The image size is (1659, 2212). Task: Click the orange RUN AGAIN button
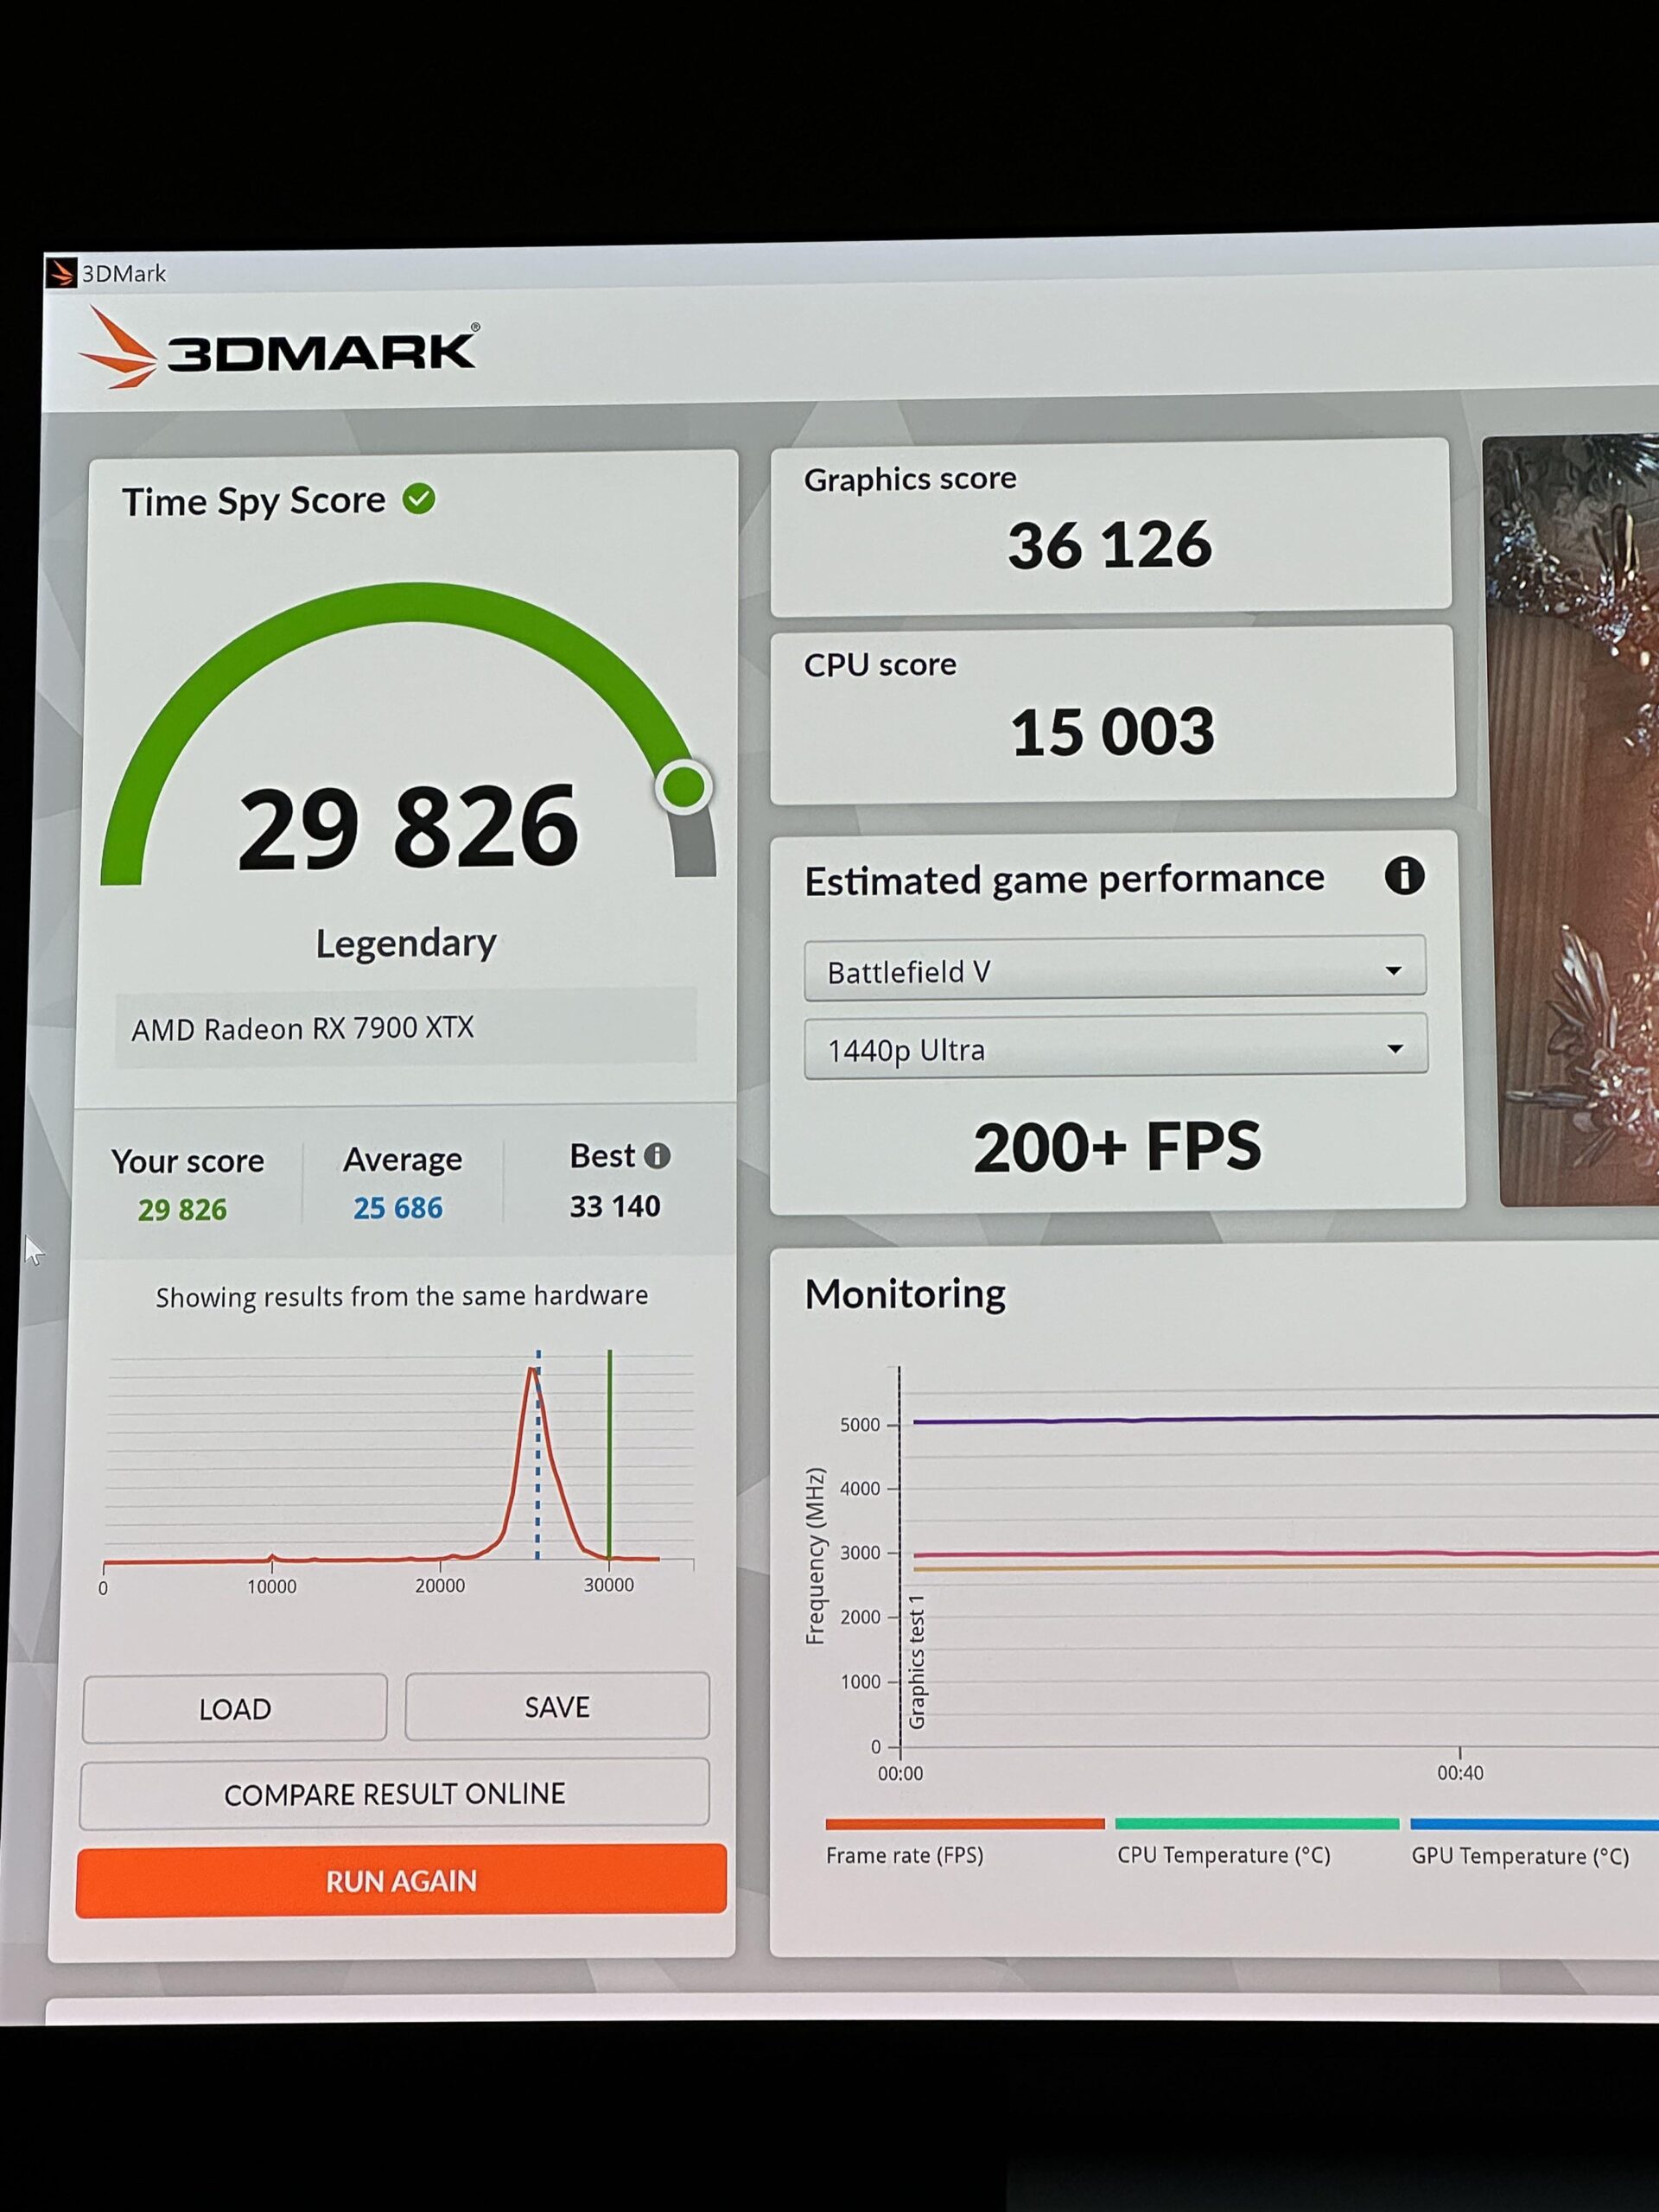tap(401, 1880)
